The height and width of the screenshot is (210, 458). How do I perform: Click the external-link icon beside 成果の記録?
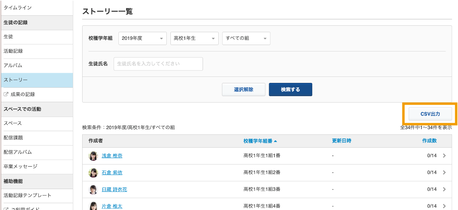(6, 94)
